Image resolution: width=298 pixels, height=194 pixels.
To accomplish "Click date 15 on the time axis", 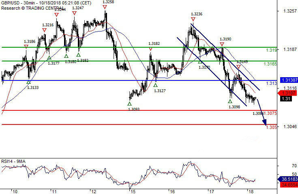I will point(133,192).
